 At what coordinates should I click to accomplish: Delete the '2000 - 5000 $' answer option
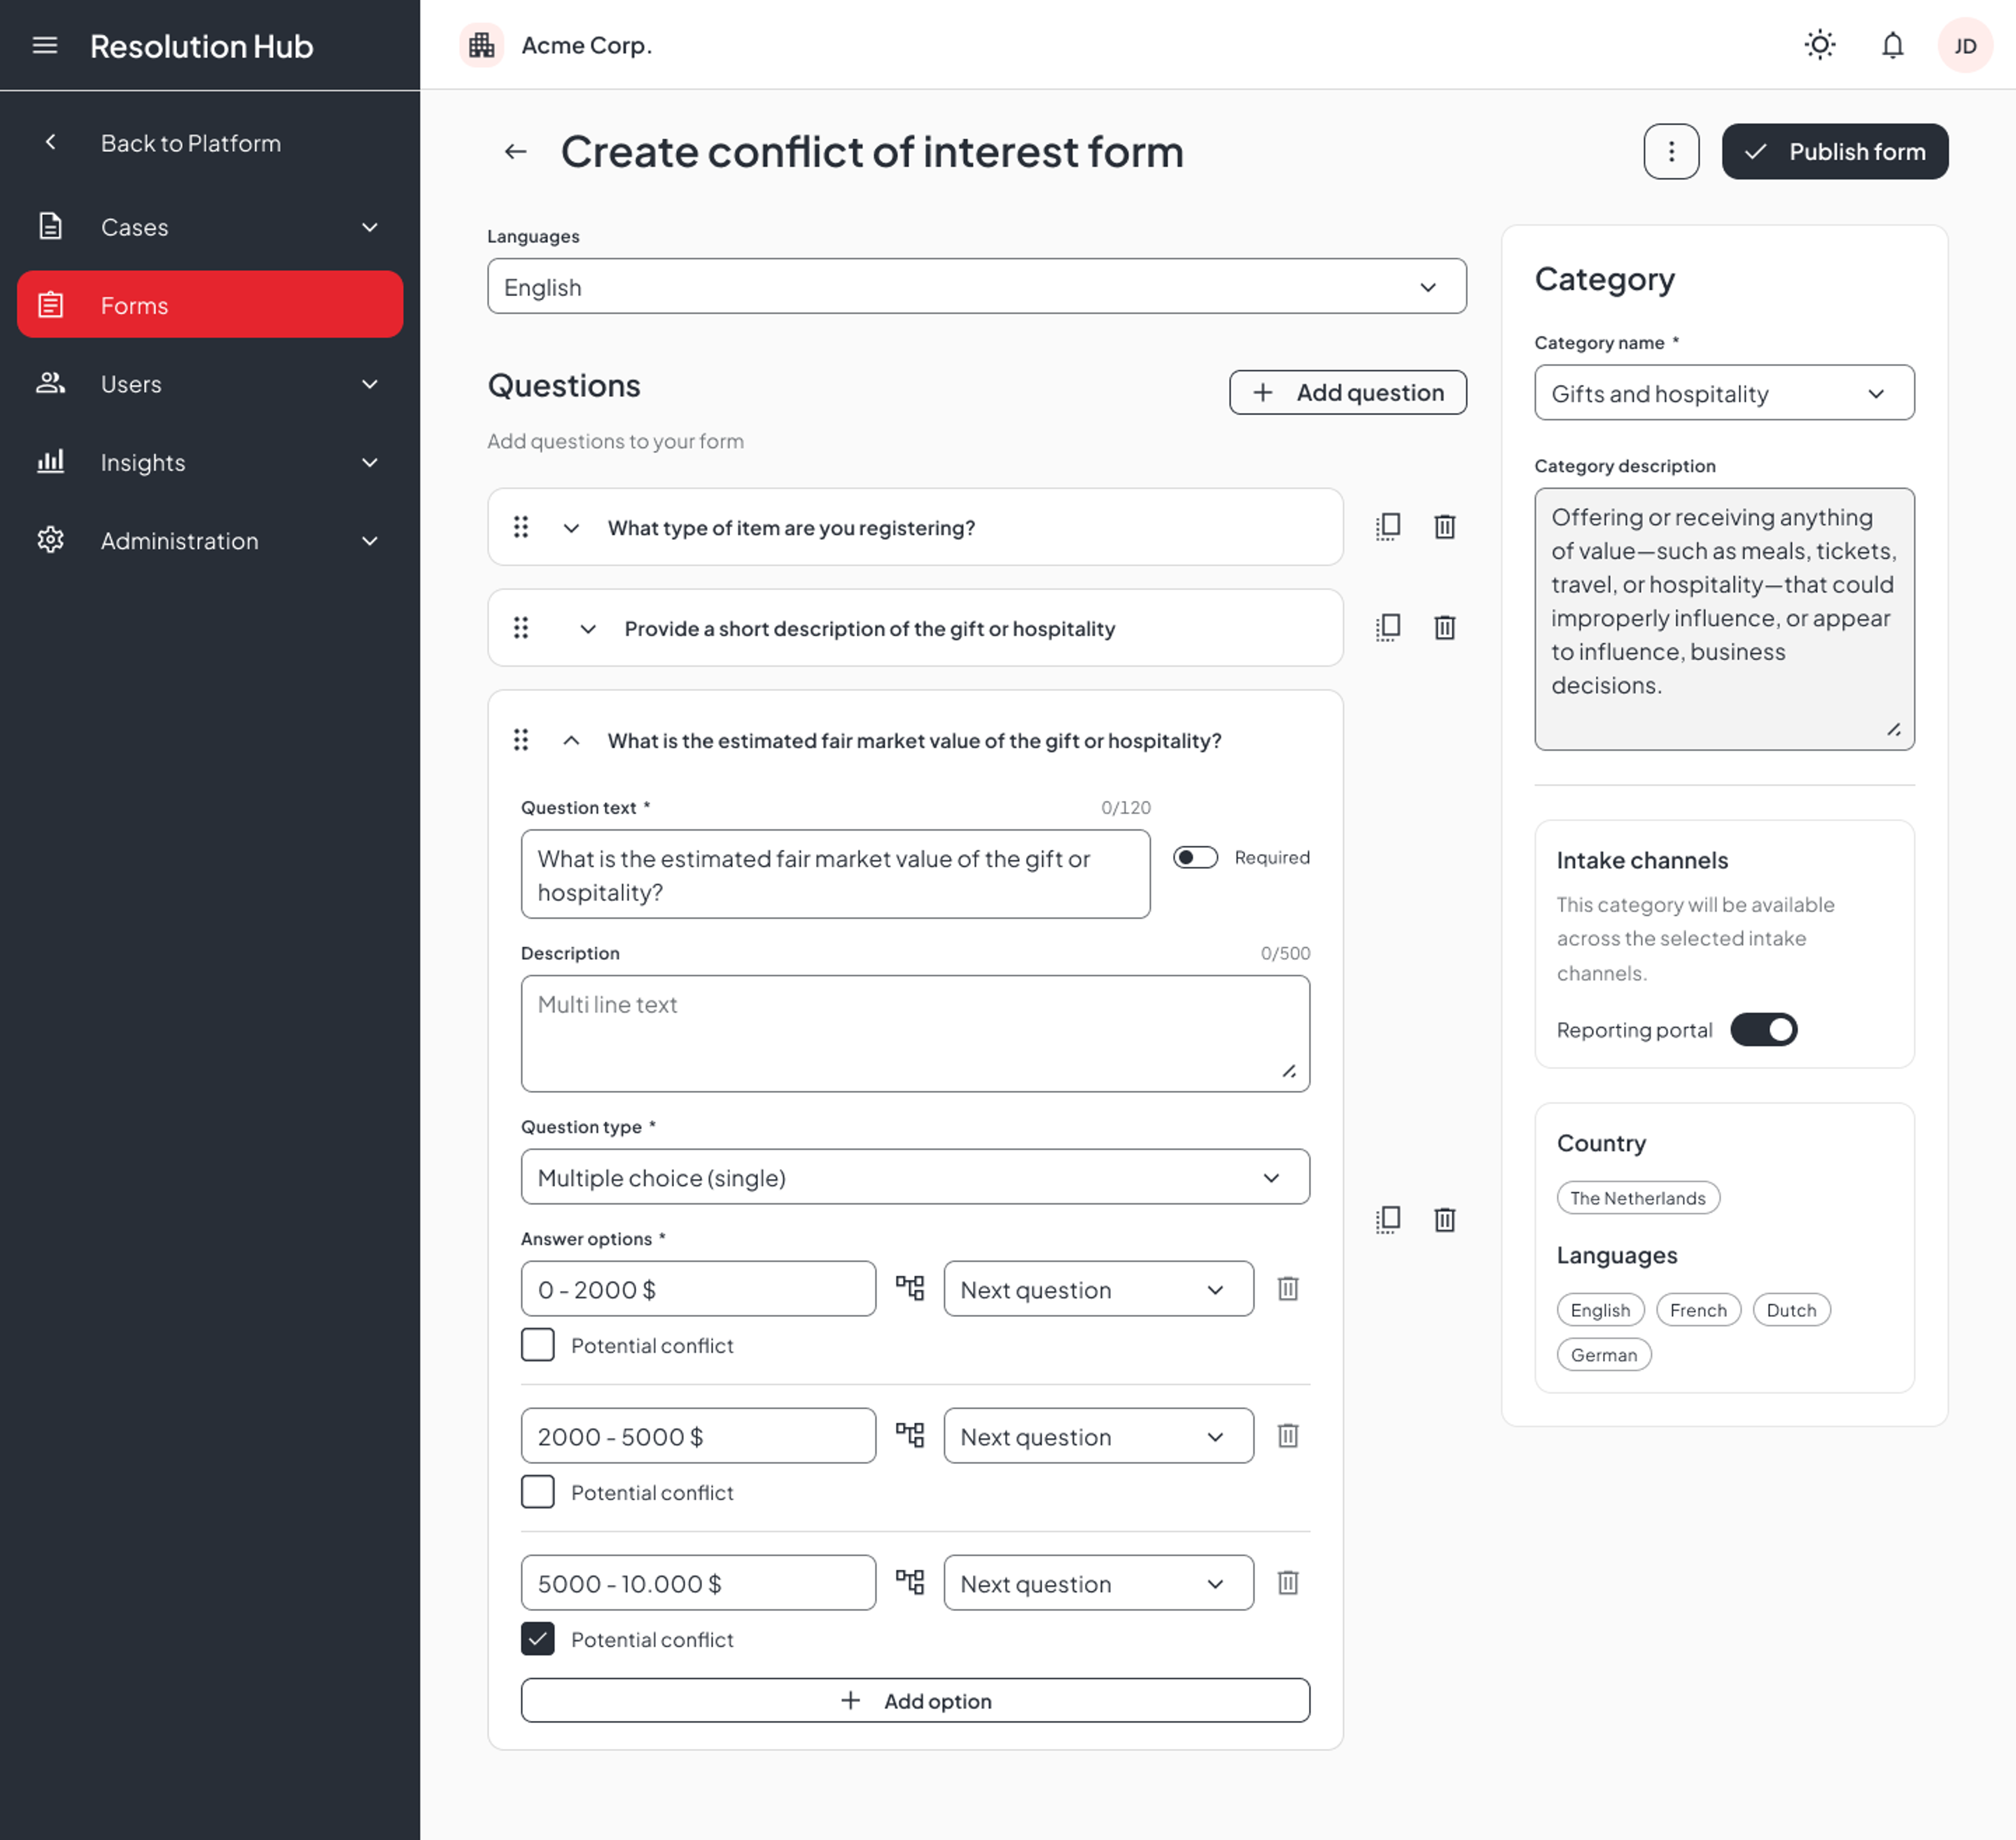tap(1288, 1435)
